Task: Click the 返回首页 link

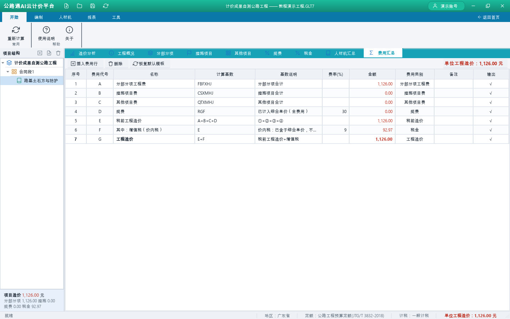Action: (489, 17)
